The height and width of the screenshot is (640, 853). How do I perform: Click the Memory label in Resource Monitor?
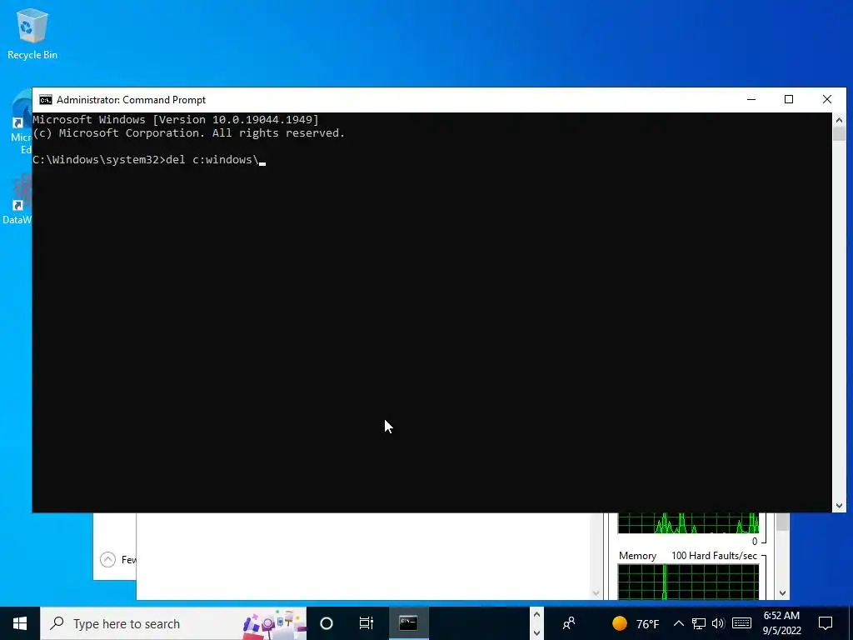637,556
